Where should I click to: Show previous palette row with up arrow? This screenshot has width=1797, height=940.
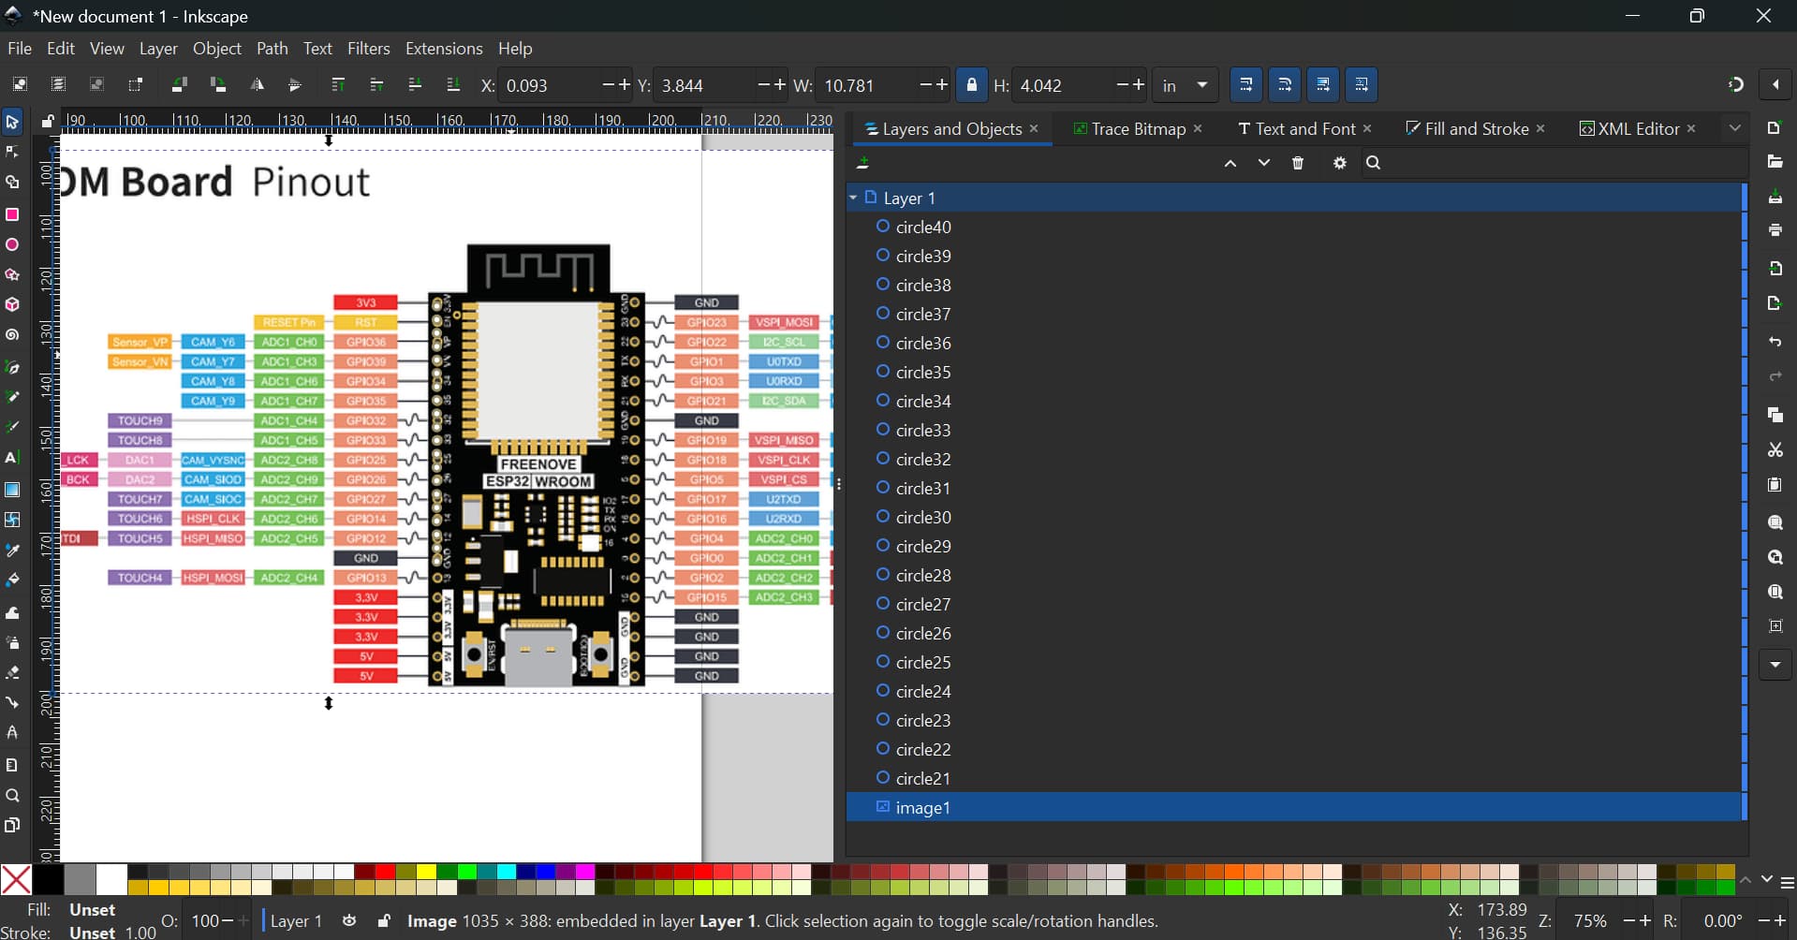pyautogui.click(x=1746, y=880)
